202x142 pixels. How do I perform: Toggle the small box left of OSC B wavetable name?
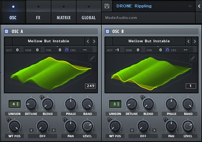coord(109,41)
